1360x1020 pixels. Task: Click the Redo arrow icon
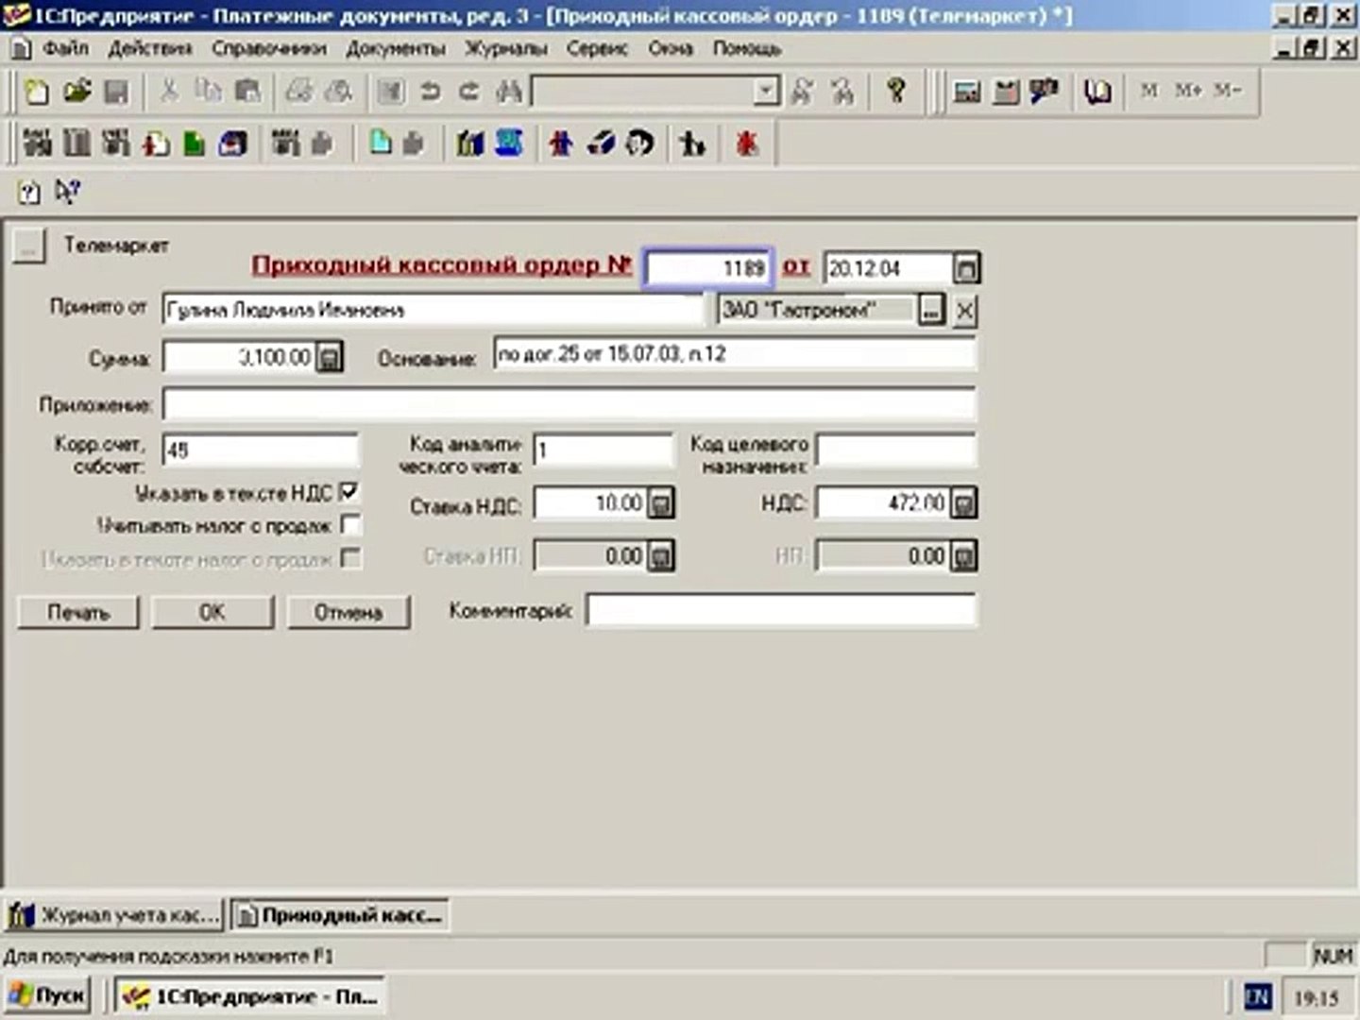tap(468, 92)
